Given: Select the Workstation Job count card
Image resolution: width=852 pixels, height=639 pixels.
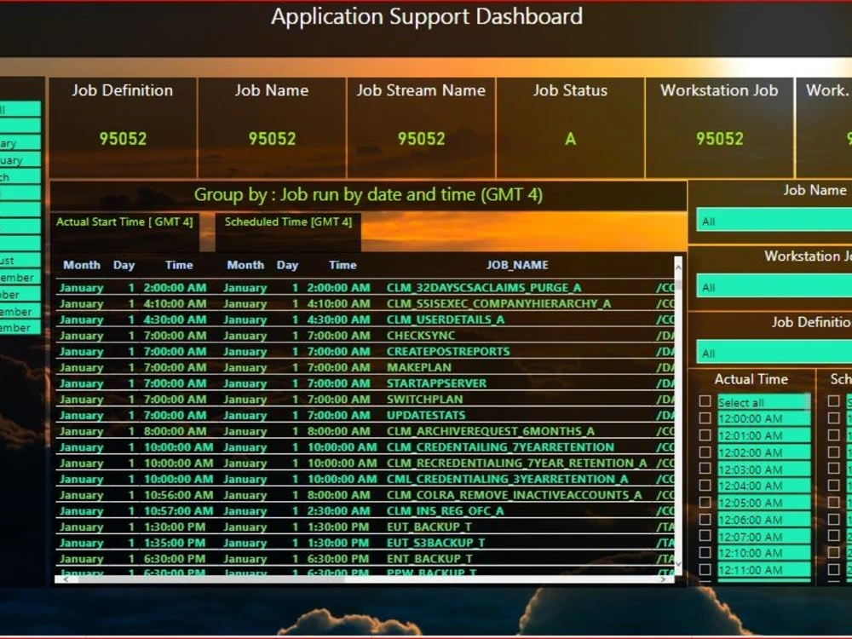Looking at the screenshot, I should click(x=719, y=127).
